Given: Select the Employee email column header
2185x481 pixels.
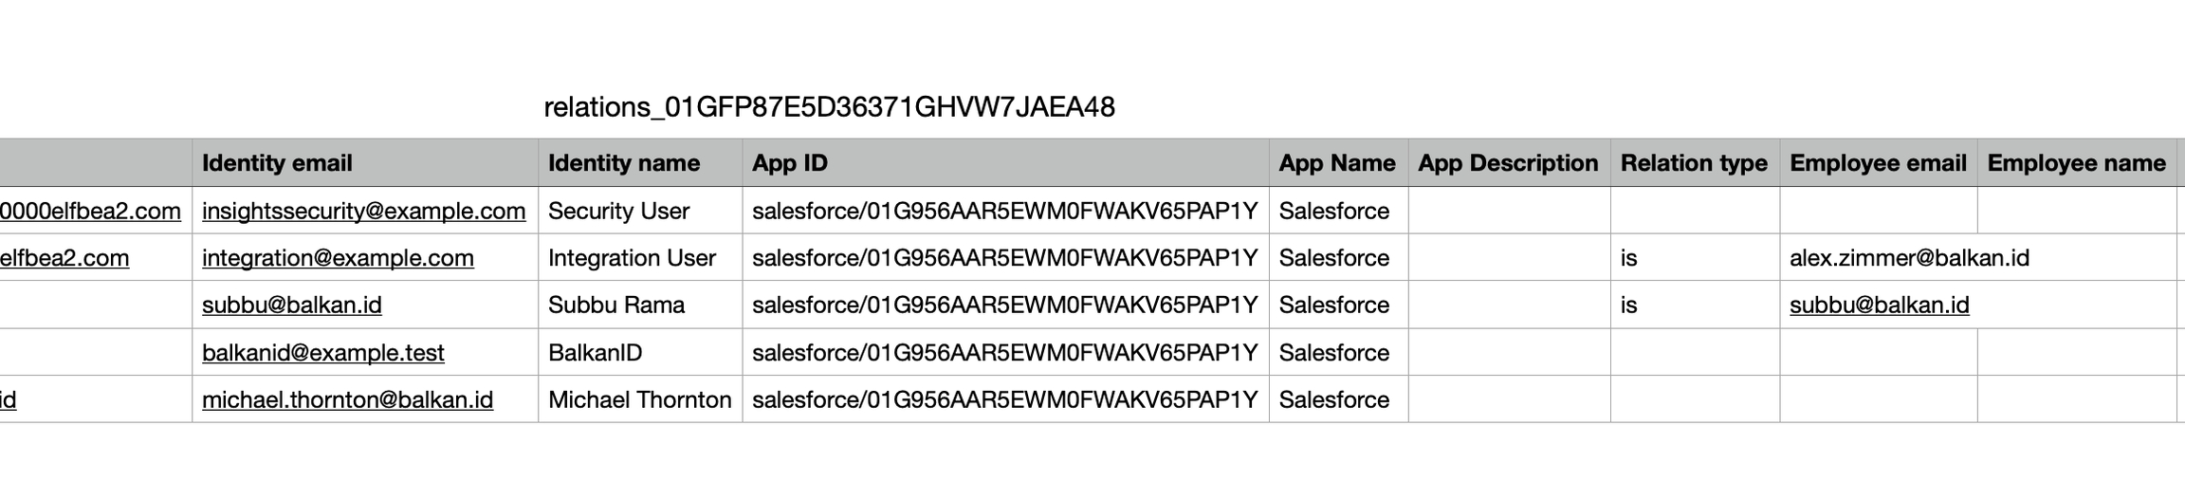Looking at the screenshot, I should point(1878,163).
